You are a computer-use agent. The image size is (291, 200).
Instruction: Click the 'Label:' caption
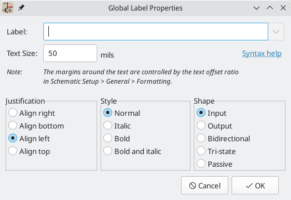coord(17,32)
